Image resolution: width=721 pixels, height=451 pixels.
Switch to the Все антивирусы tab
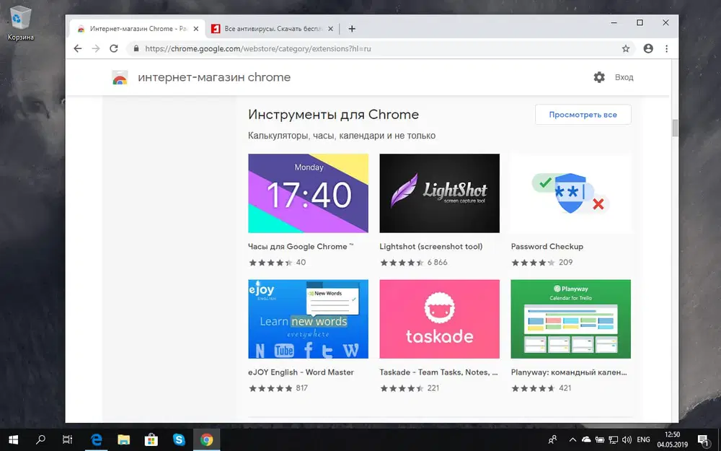(270, 29)
